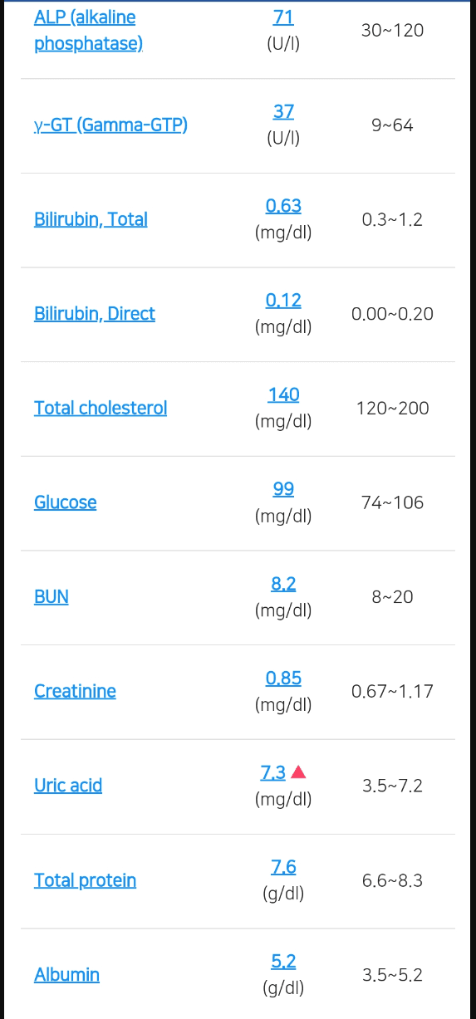
Task: Open the ALP (alkaline phosphatase) link
Action: (88, 30)
